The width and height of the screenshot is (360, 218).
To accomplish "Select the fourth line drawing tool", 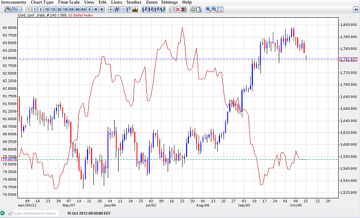I will [162, 9].
